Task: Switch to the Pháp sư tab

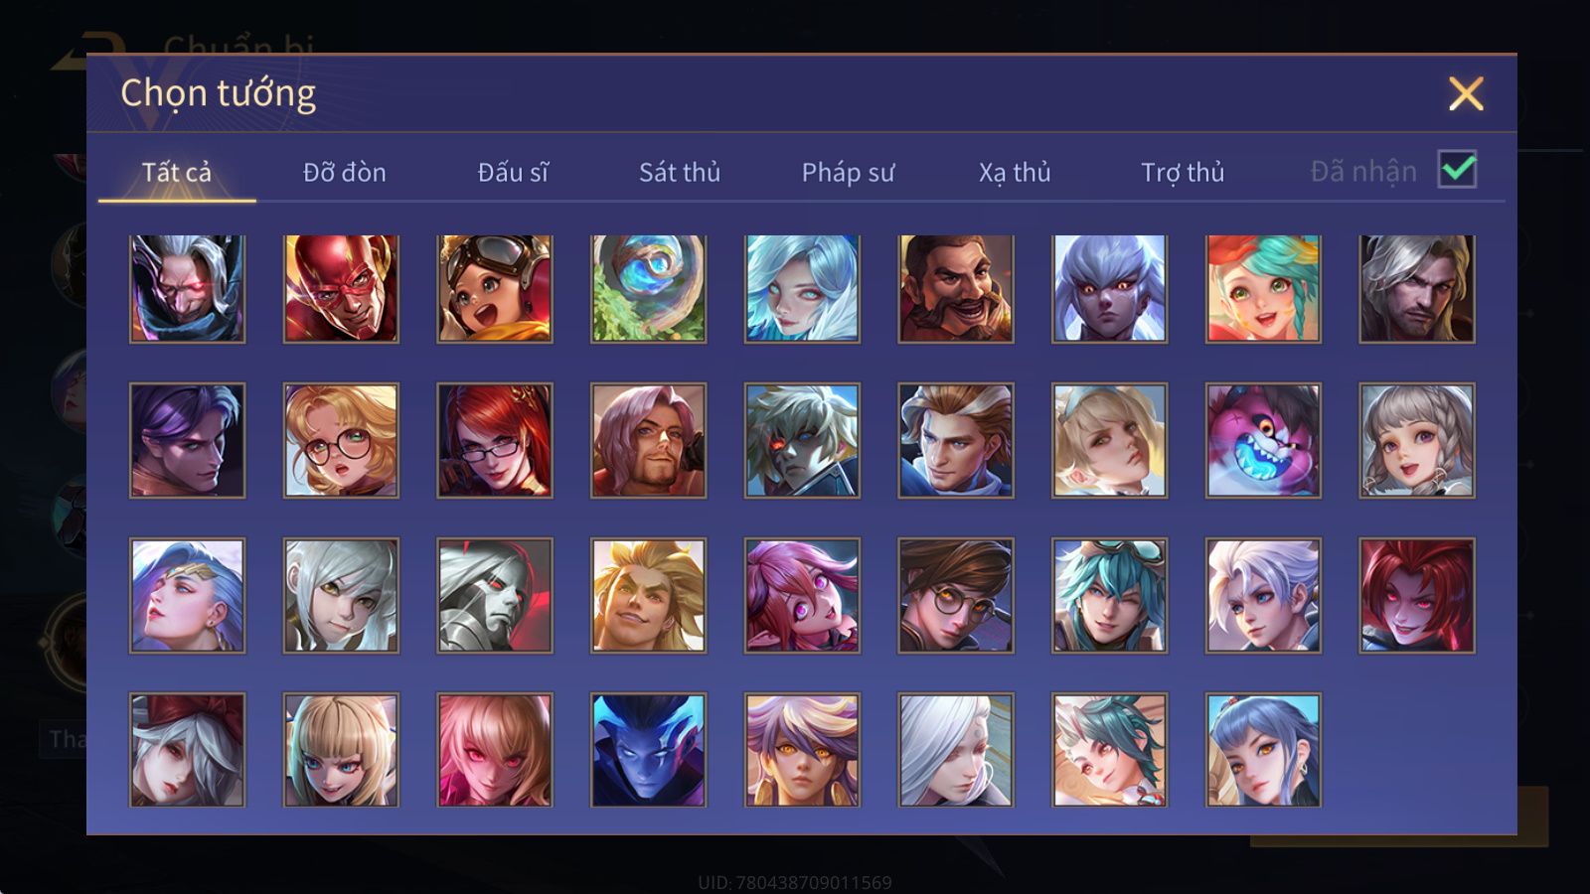Action: pyautogui.click(x=848, y=172)
